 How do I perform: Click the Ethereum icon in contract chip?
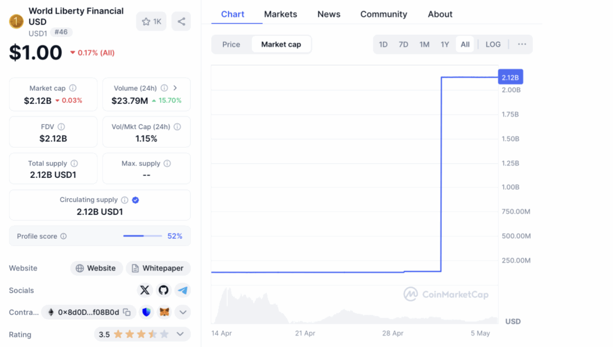tap(51, 312)
